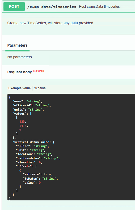Click the "office-id" line in the example
The height and width of the screenshot is (210, 135).
[32, 106]
